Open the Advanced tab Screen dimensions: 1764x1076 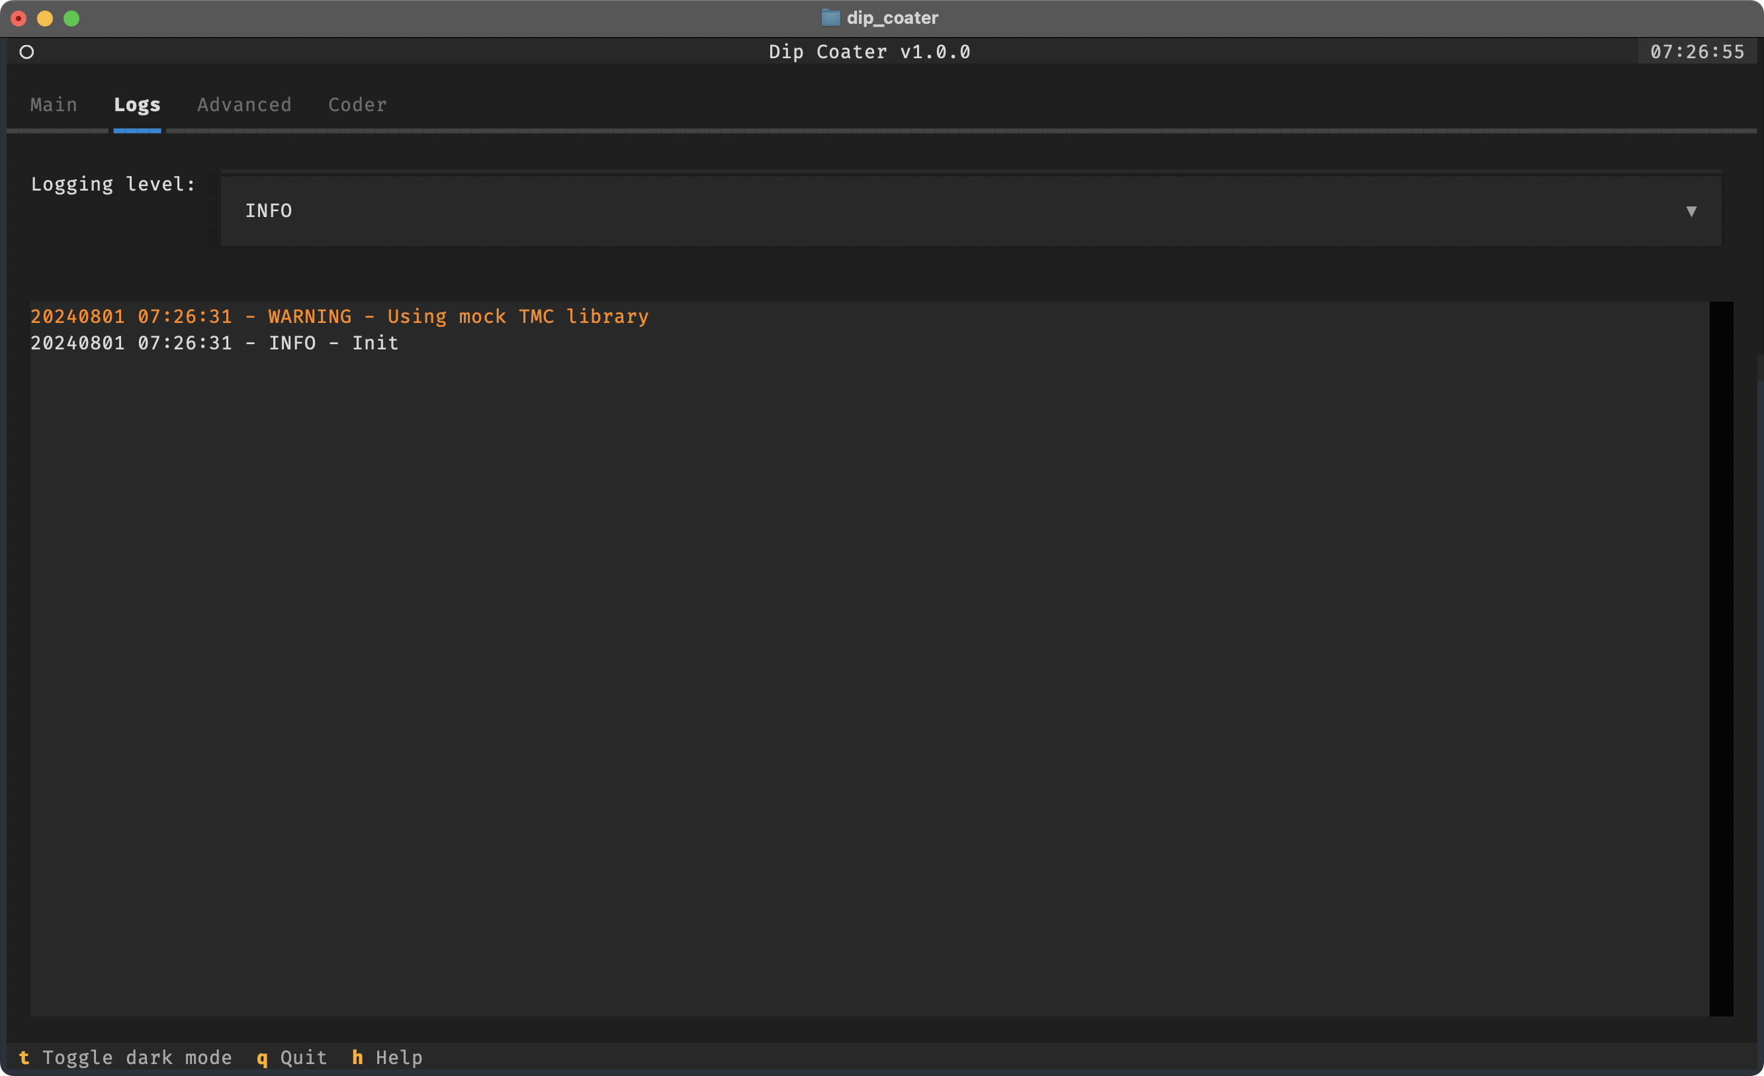[x=244, y=105]
